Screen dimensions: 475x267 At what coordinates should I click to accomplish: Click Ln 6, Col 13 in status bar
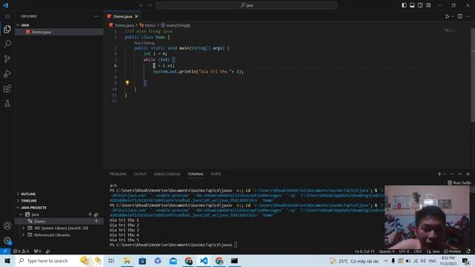364,251
